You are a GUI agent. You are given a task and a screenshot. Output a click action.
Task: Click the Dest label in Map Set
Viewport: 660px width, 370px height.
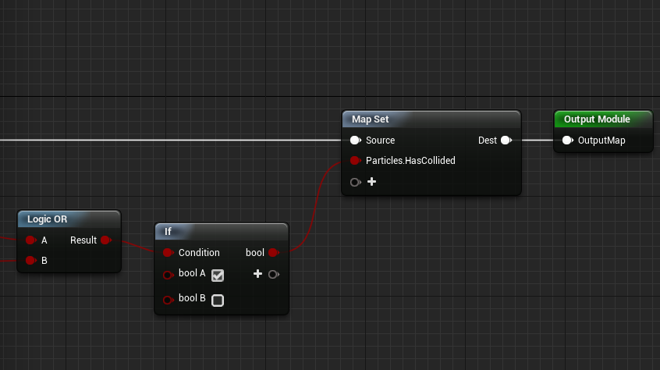(x=488, y=141)
